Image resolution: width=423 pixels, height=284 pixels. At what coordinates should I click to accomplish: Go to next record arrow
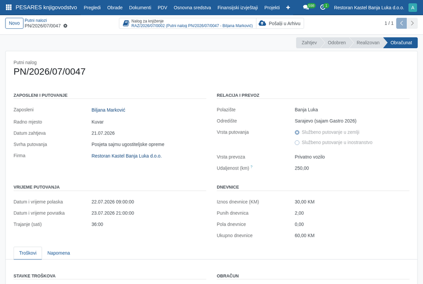[412, 23]
